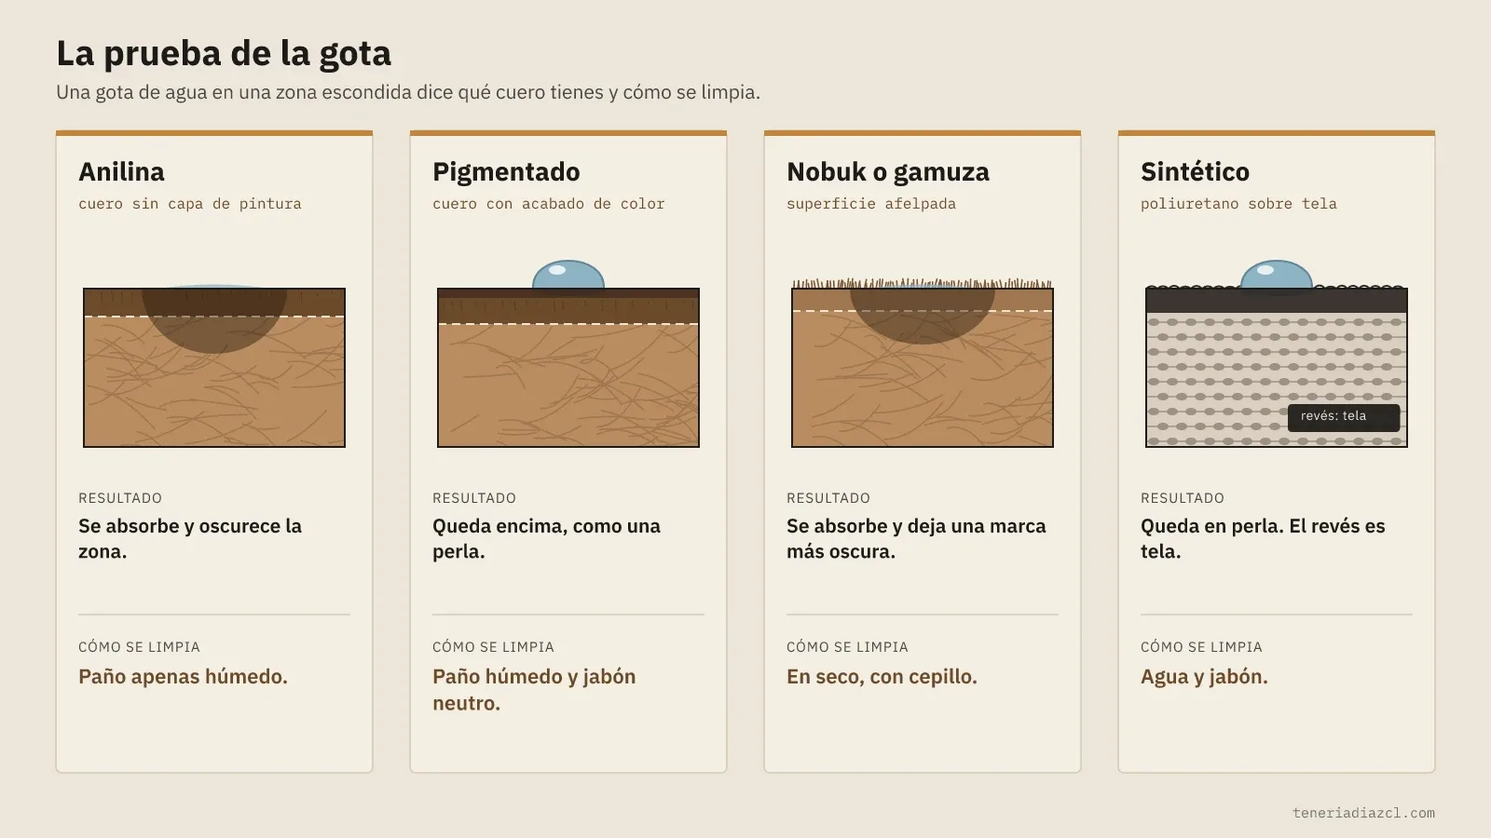Open the Nobuk o gamuza cross-section illustration
The height and width of the screenshot is (838, 1491).
point(923,363)
